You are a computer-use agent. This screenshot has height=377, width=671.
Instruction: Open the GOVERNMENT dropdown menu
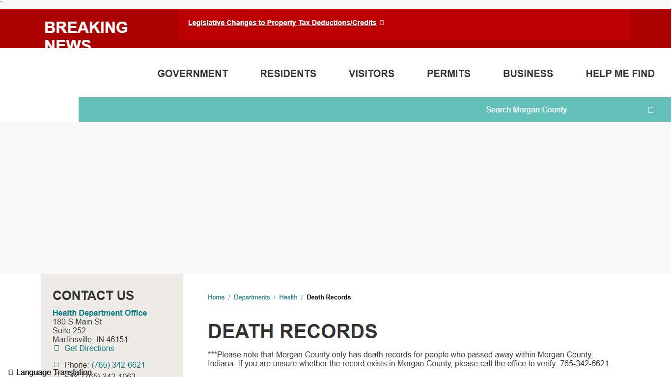[x=193, y=73]
